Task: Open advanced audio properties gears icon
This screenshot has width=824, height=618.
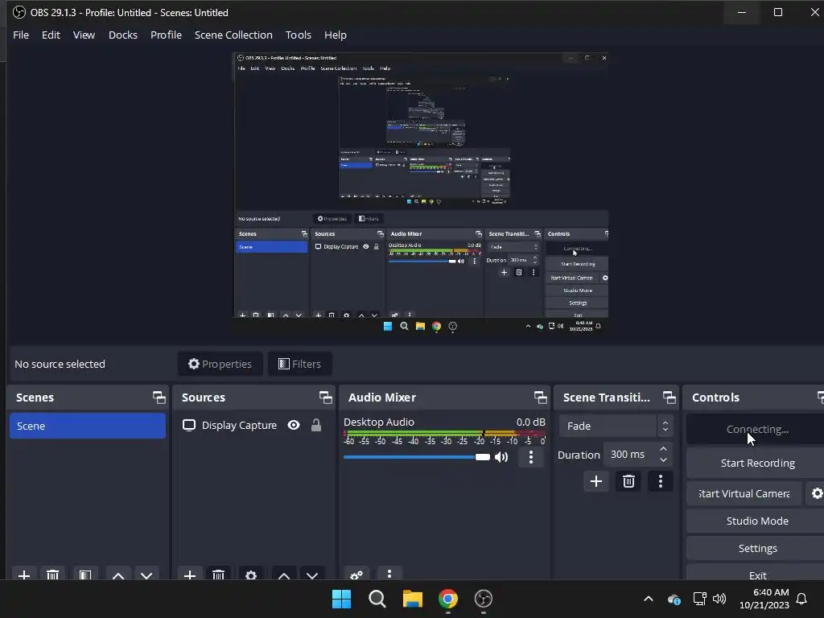Action: 356,575
